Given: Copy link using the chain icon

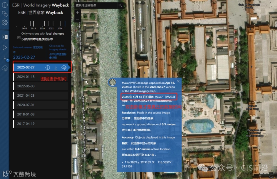Looking at the screenshot, I should click(5, 14).
